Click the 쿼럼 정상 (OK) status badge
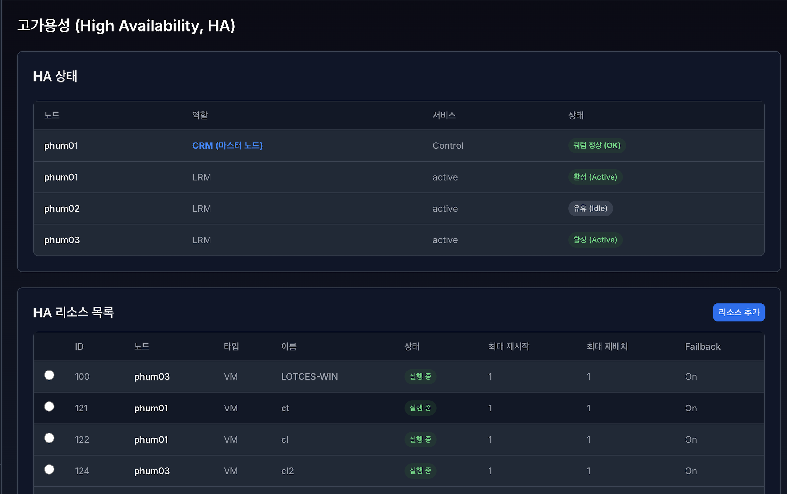The image size is (787, 494). 596,145
